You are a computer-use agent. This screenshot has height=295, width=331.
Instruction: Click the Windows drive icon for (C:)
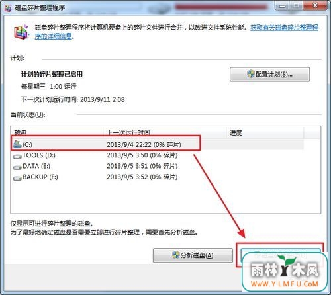(x=17, y=144)
